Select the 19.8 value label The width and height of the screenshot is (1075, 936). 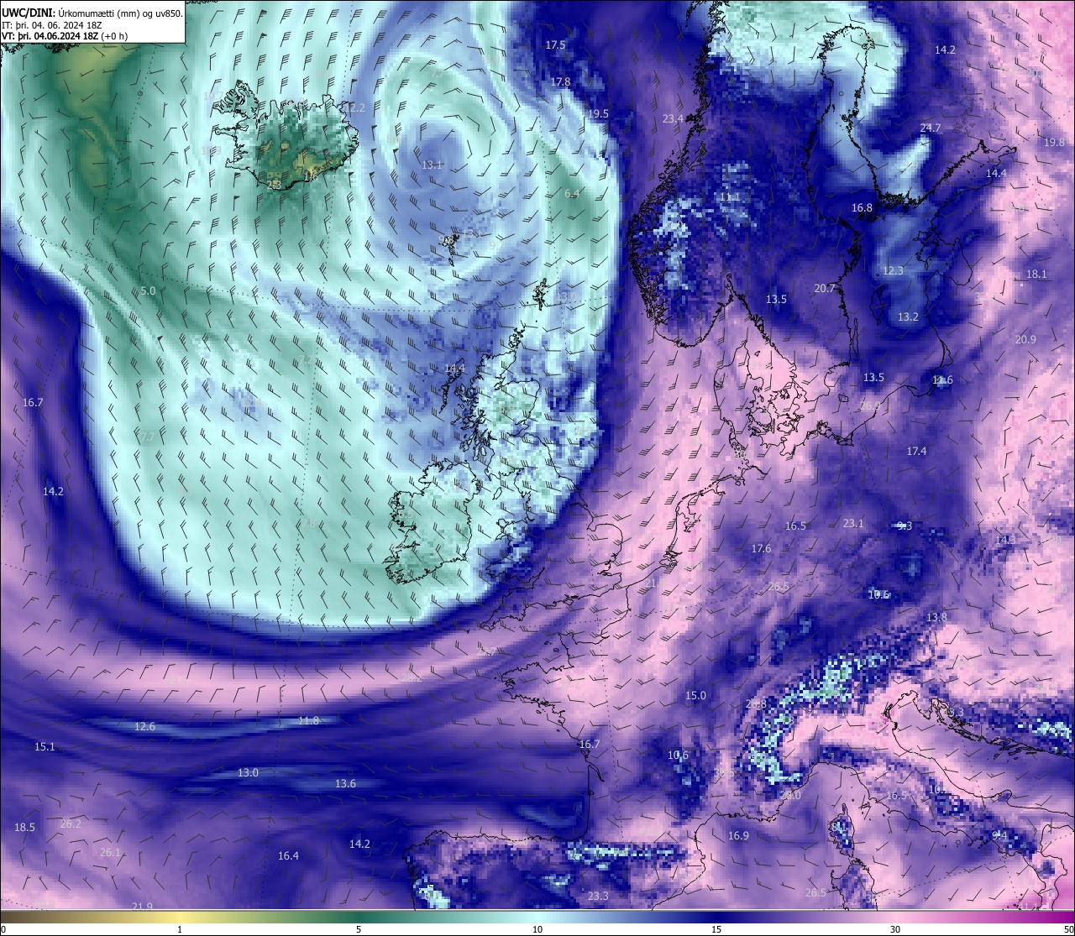[1055, 143]
